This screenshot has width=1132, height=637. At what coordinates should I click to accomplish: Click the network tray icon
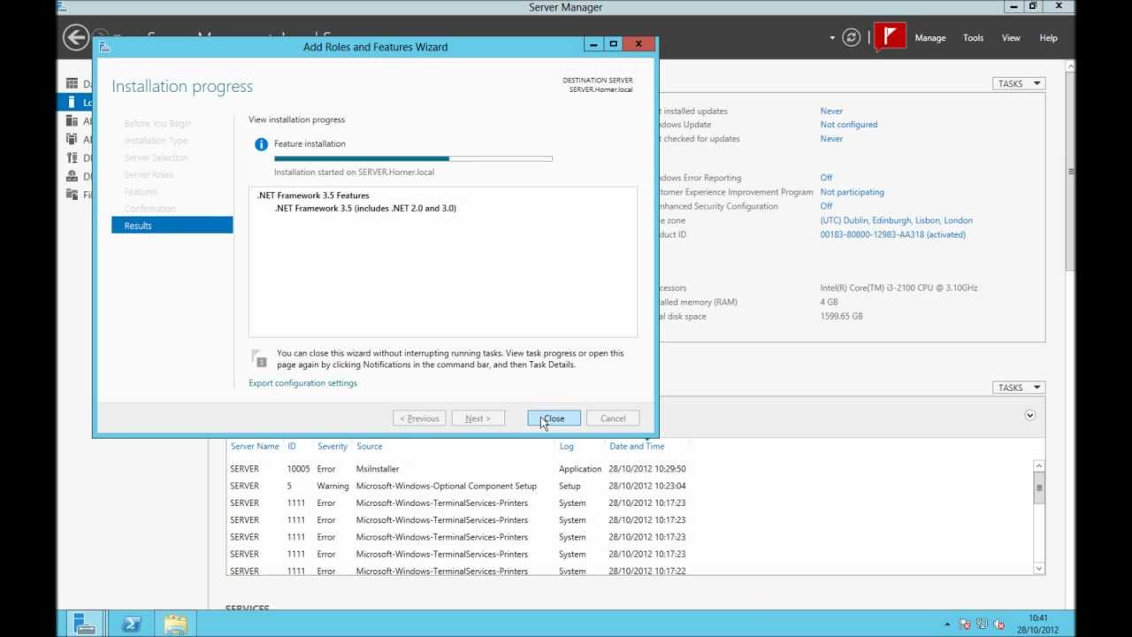click(x=982, y=624)
